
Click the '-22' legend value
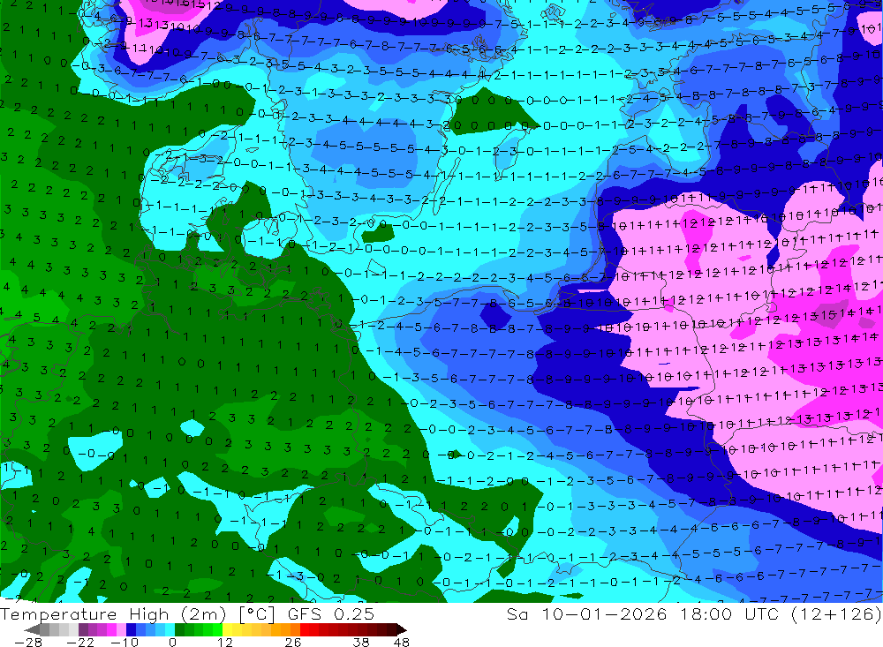pyautogui.click(x=80, y=643)
